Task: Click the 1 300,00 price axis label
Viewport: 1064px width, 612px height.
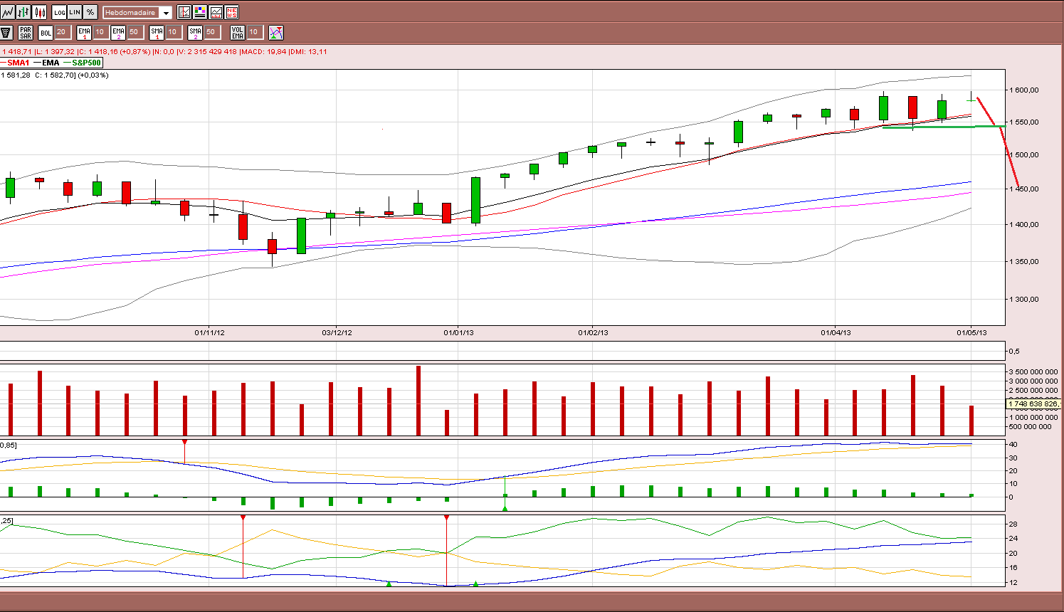Action: click(1024, 300)
